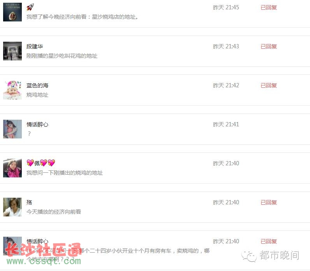
Task: Select 已回复 status for 殇's message
Action: tap(269, 202)
